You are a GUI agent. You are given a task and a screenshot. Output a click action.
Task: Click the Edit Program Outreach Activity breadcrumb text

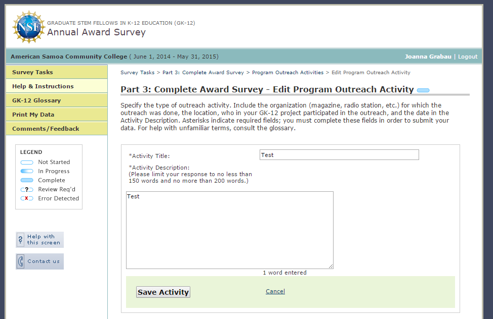[371, 73]
